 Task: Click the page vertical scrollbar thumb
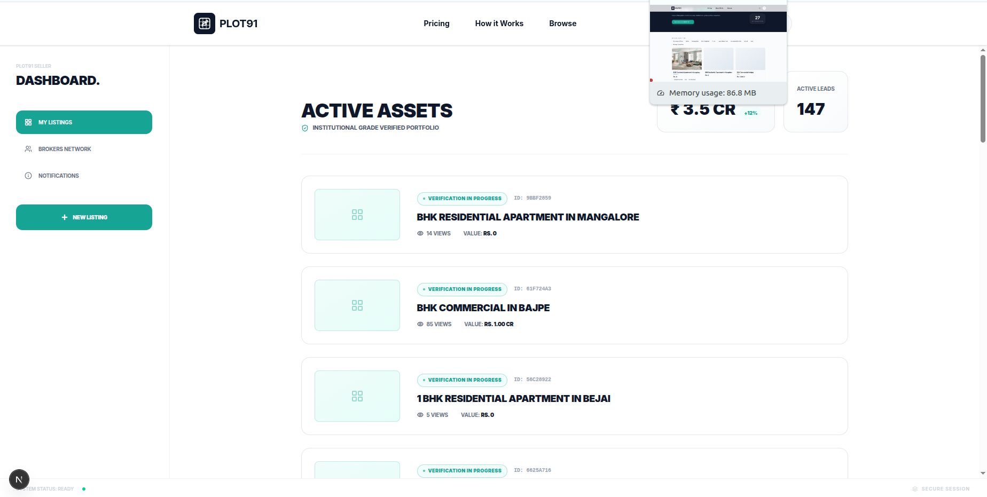click(x=983, y=98)
